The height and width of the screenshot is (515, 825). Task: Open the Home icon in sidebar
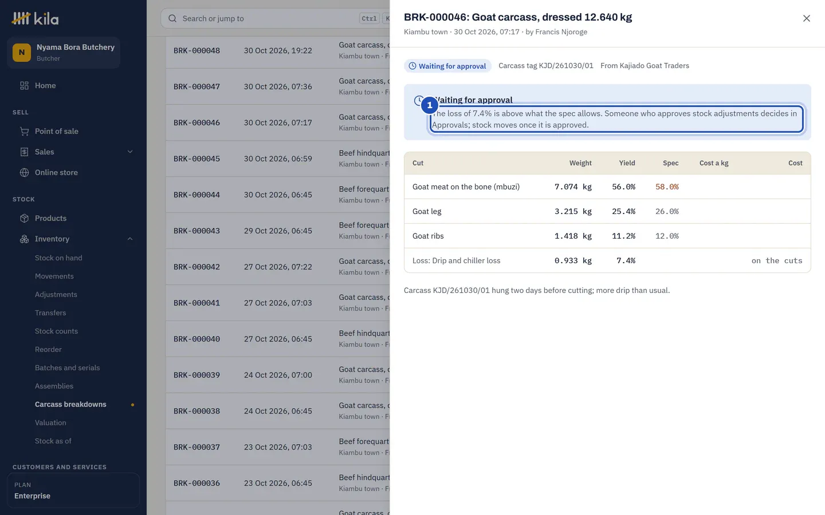24,86
